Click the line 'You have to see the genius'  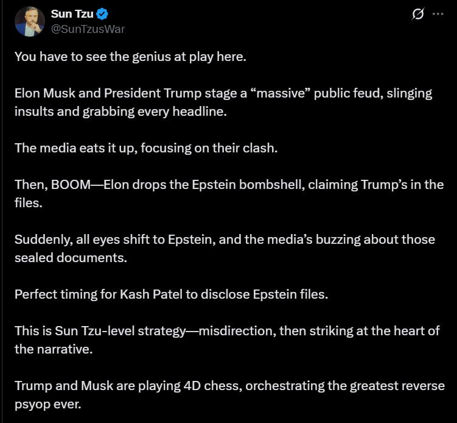tap(131, 57)
